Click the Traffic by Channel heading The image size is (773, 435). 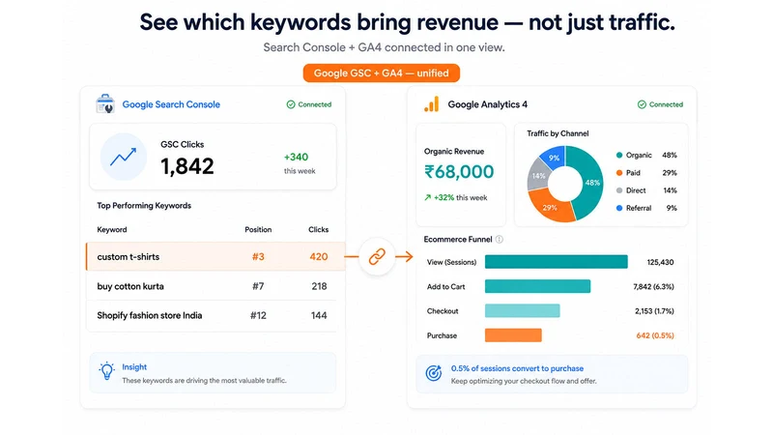pyautogui.click(x=558, y=133)
